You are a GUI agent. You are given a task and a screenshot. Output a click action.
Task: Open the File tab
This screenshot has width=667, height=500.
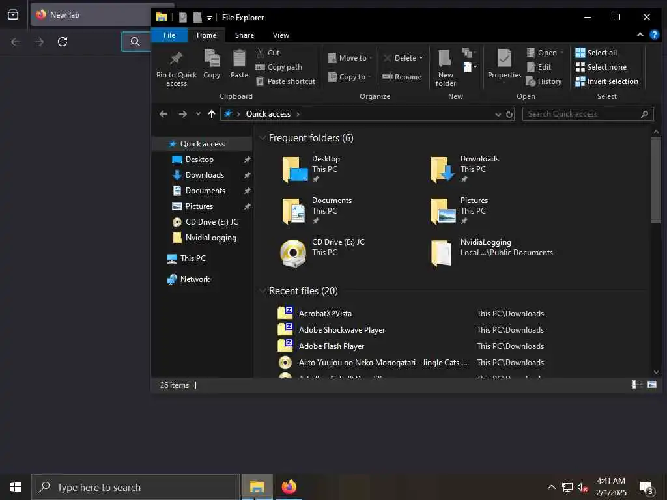point(169,35)
